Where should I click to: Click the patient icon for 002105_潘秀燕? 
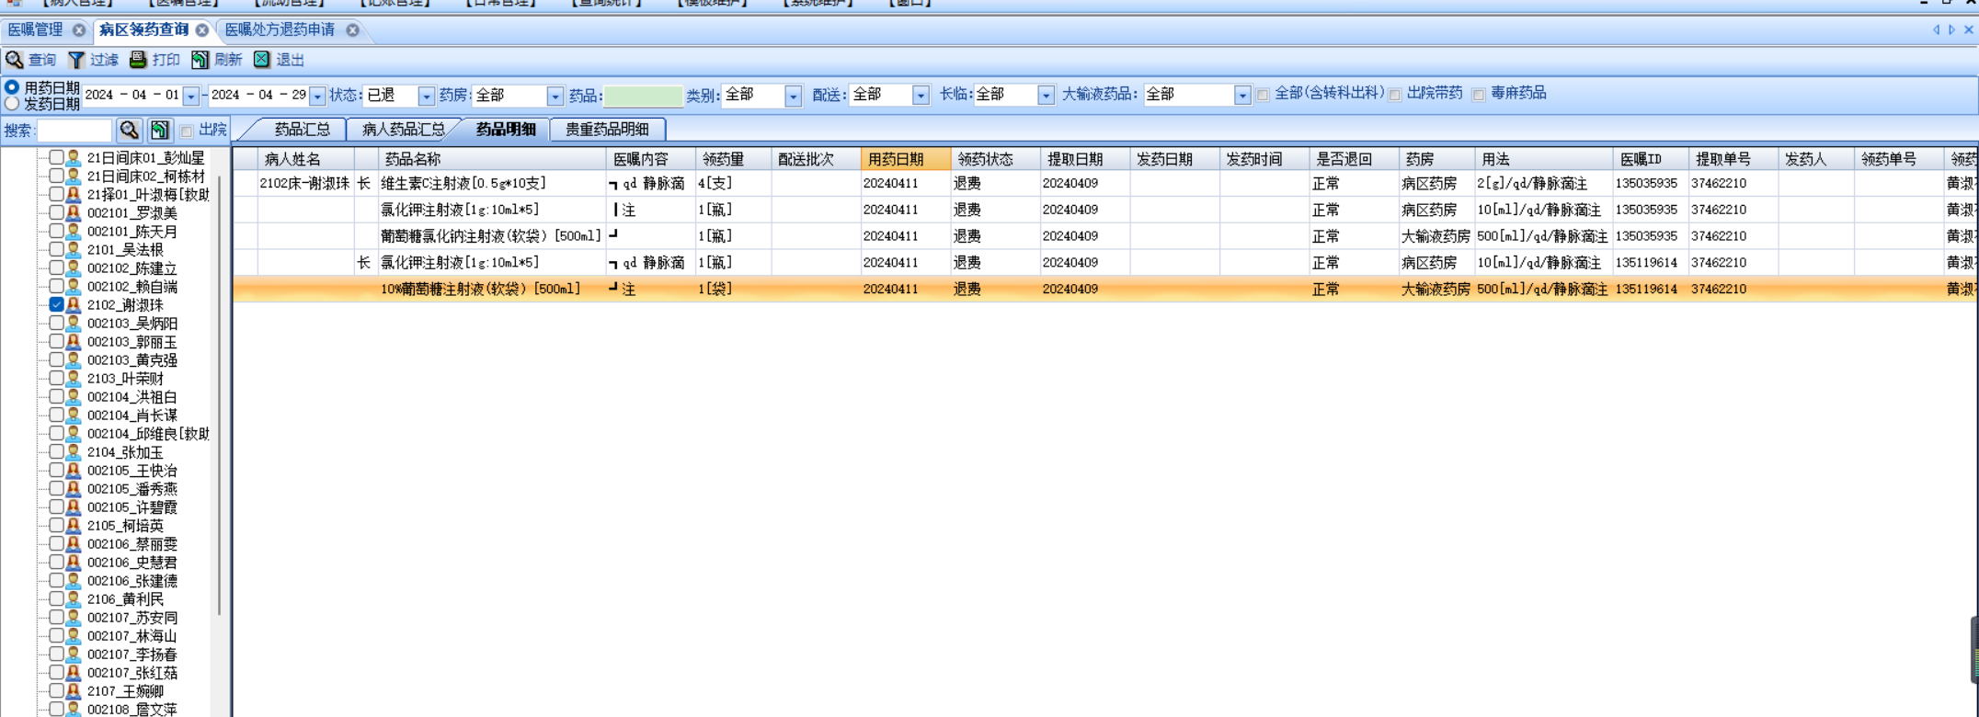tap(74, 489)
